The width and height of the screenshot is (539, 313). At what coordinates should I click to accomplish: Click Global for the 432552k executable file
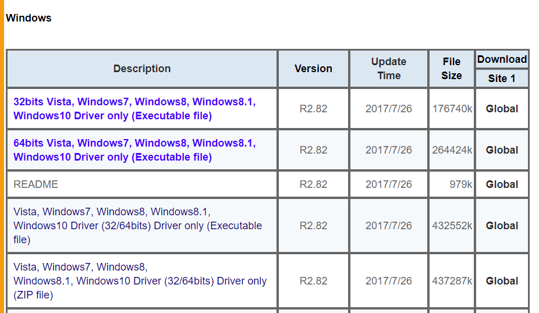point(502,226)
